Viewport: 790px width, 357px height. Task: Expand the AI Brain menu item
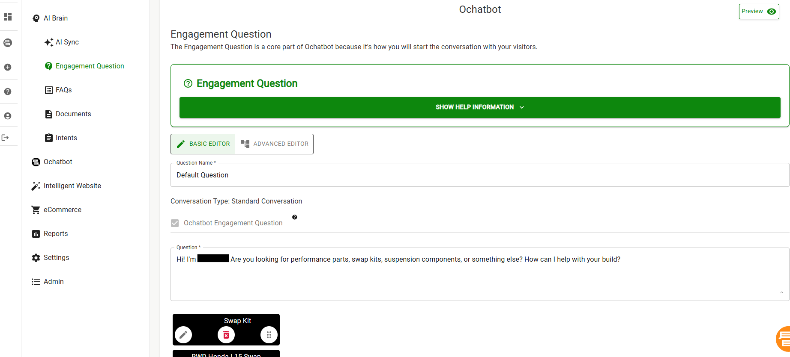pos(56,18)
